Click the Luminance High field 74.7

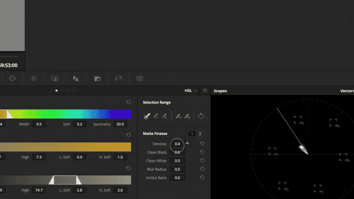click(x=39, y=190)
